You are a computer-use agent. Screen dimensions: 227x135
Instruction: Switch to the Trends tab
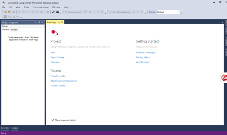(14, 30)
